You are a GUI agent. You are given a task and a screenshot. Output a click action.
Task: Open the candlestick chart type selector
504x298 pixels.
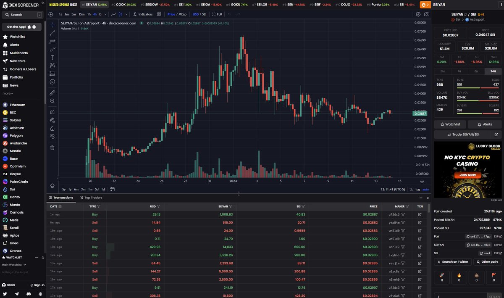121,14
